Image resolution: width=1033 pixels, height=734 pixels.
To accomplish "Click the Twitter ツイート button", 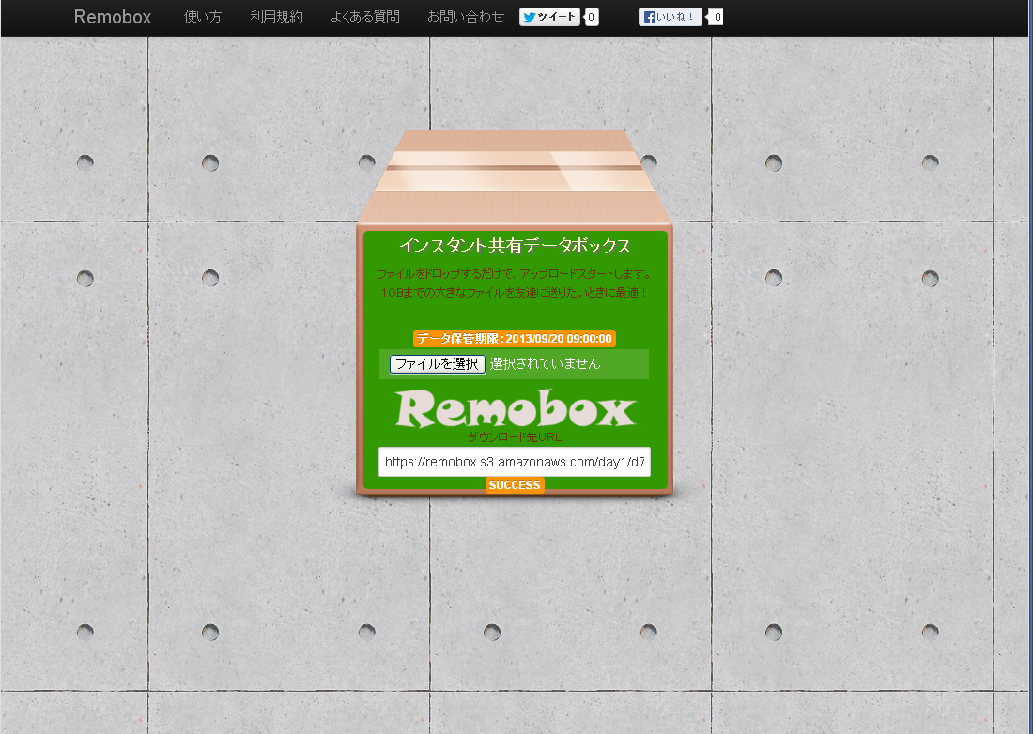I will [x=549, y=17].
